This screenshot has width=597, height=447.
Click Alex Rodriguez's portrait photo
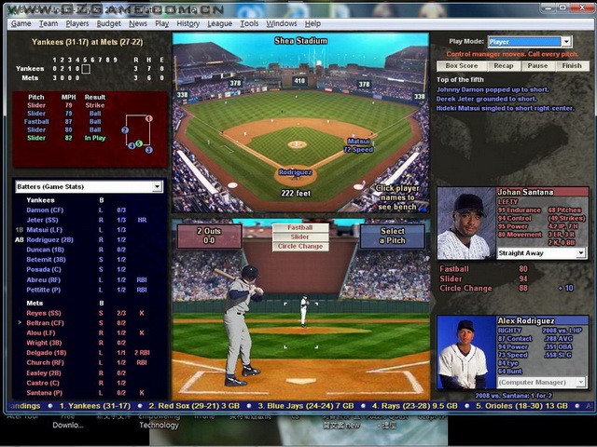point(466,352)
